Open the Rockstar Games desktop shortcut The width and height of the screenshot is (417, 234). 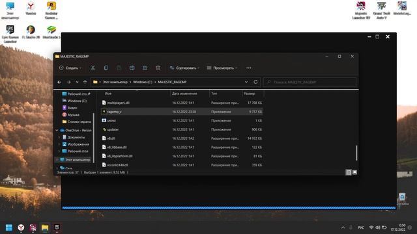[51, 10]
